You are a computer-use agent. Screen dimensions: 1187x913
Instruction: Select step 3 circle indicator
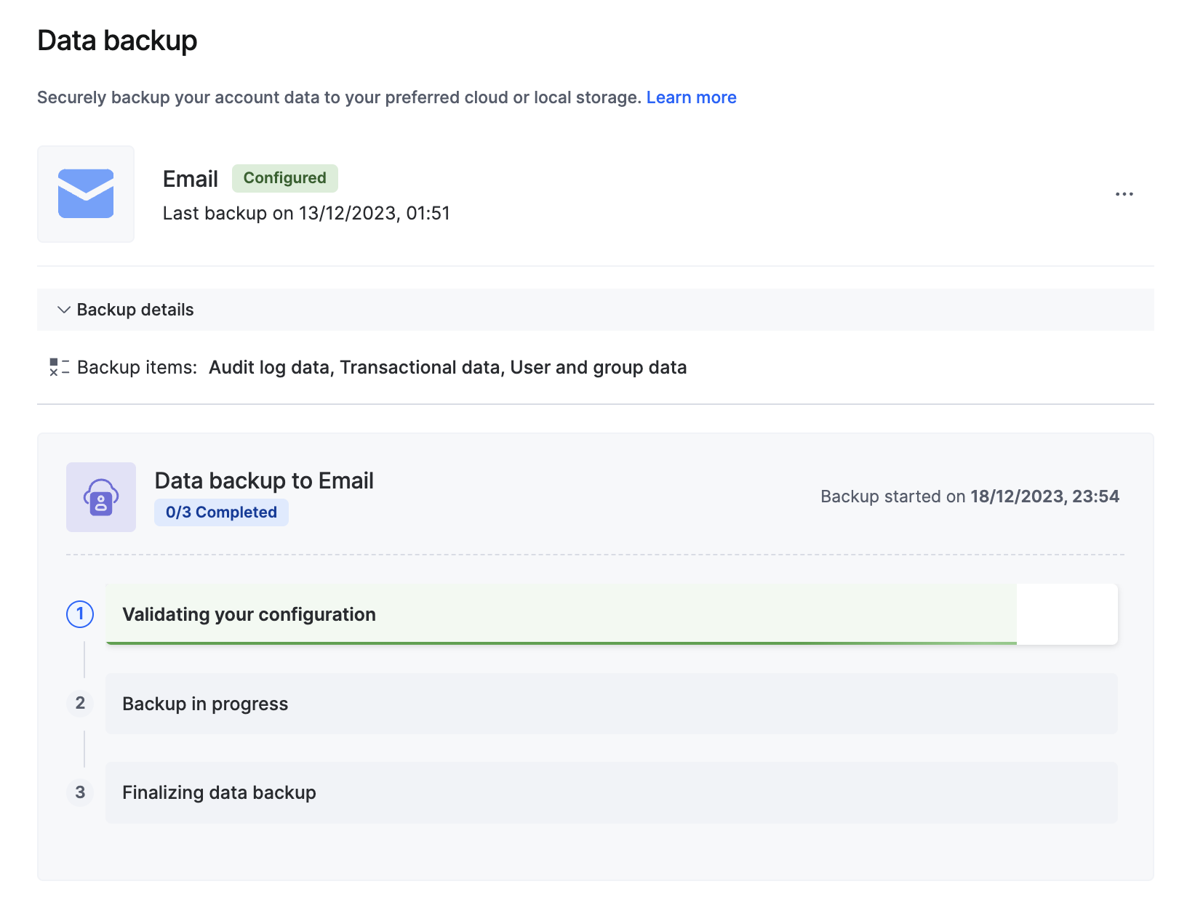80,792
